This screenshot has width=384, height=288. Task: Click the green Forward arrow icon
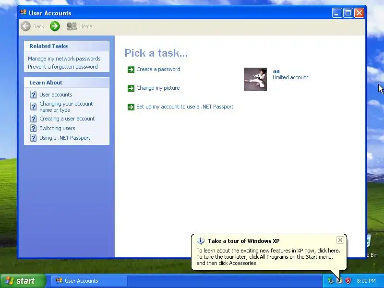pos(55,26)
